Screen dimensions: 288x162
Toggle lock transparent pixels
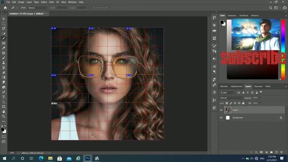point(227,103)
